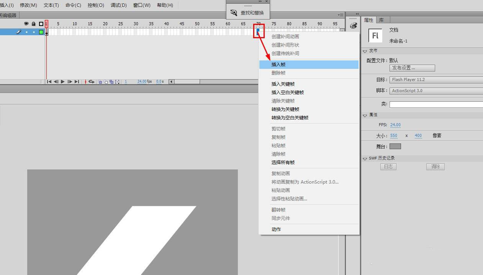Choose 选择所有帧 from context menu

[x=309, y=162]
